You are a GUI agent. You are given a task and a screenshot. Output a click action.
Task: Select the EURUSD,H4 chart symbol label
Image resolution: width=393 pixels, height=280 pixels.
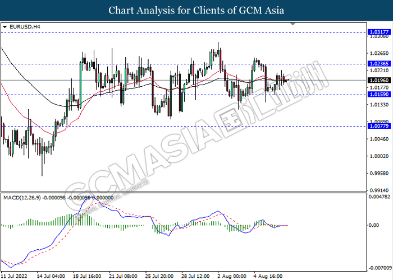point(25,27)
